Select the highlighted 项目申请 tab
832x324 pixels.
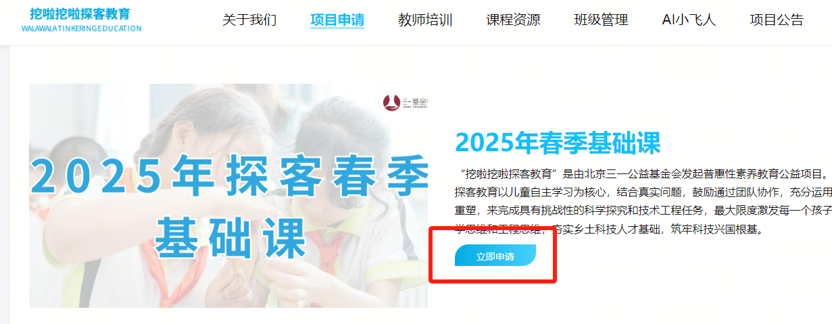(337, 20)
